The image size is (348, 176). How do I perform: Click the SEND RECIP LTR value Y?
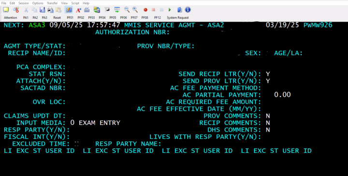click(268, 74)
